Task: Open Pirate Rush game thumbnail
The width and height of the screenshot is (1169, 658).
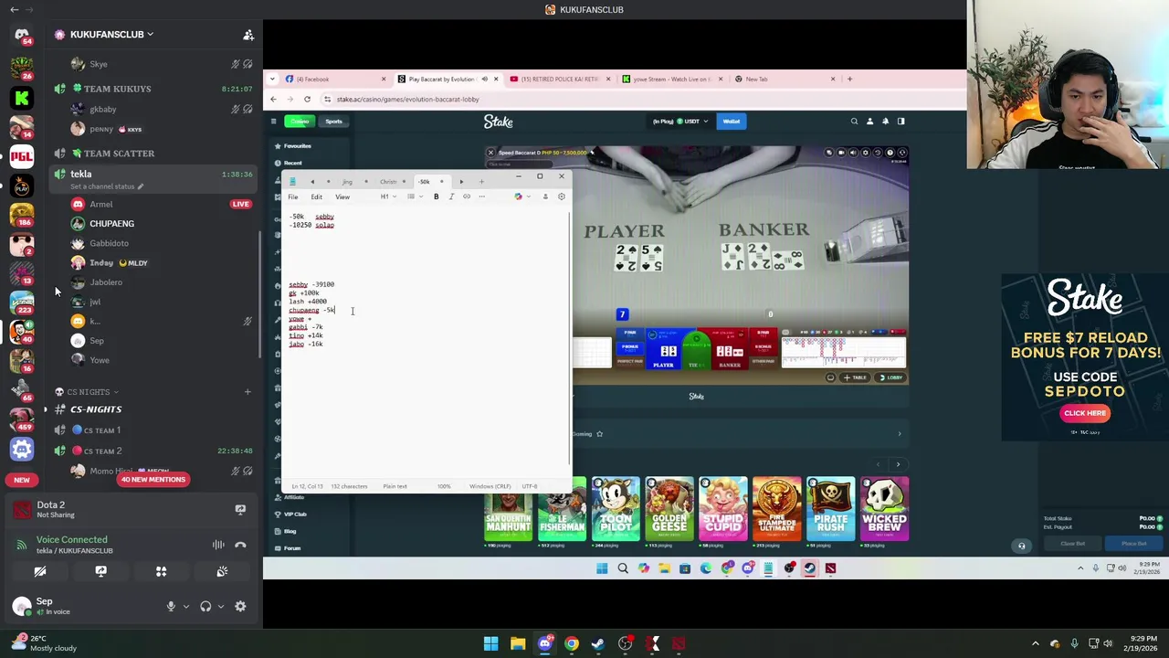Action: click(x=830, y=509)
